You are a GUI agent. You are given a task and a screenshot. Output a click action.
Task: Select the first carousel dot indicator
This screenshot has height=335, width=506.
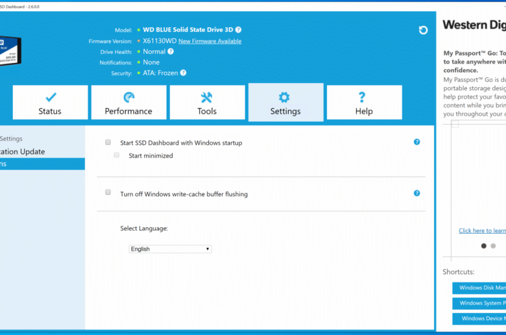click(x=483, y=246)
